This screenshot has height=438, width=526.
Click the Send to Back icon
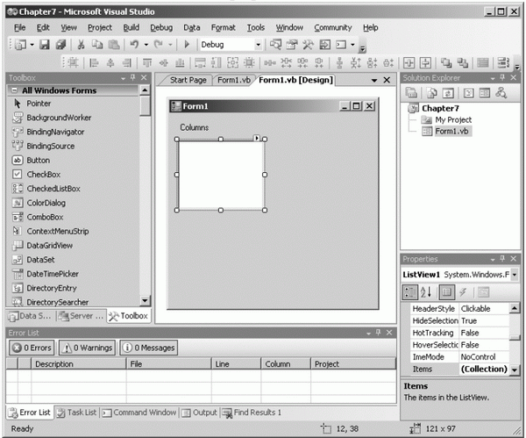point(463,63)
